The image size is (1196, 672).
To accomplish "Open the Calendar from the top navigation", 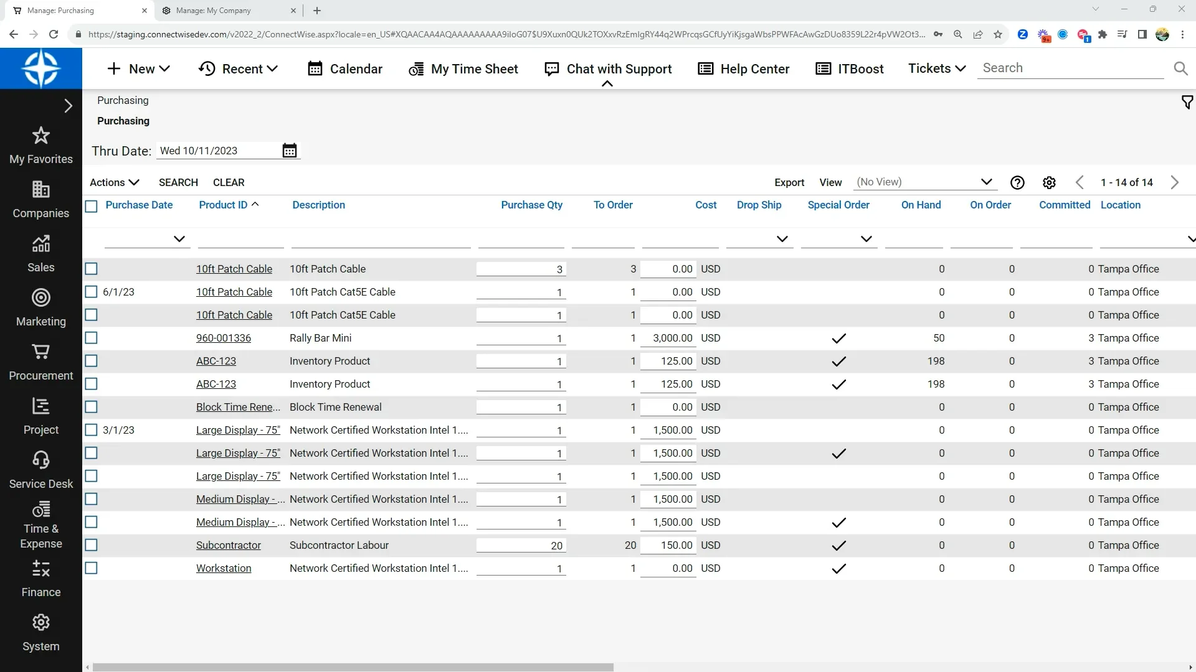I will [345, 68].
